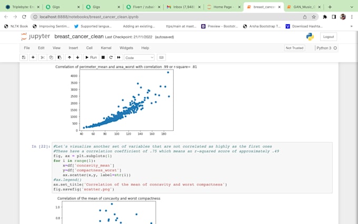Go forward in browser history
The image size is (358, 224).
[x=15, y=17]
